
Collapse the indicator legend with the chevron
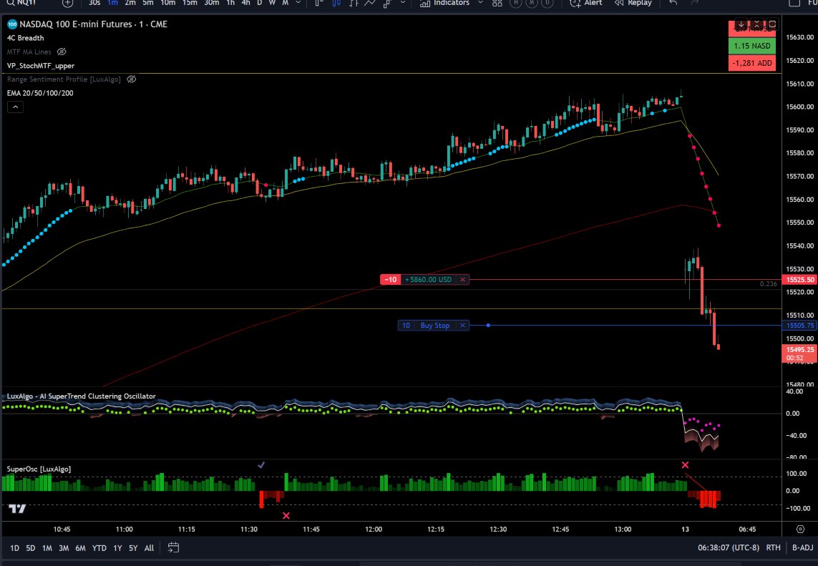point(15,107)
